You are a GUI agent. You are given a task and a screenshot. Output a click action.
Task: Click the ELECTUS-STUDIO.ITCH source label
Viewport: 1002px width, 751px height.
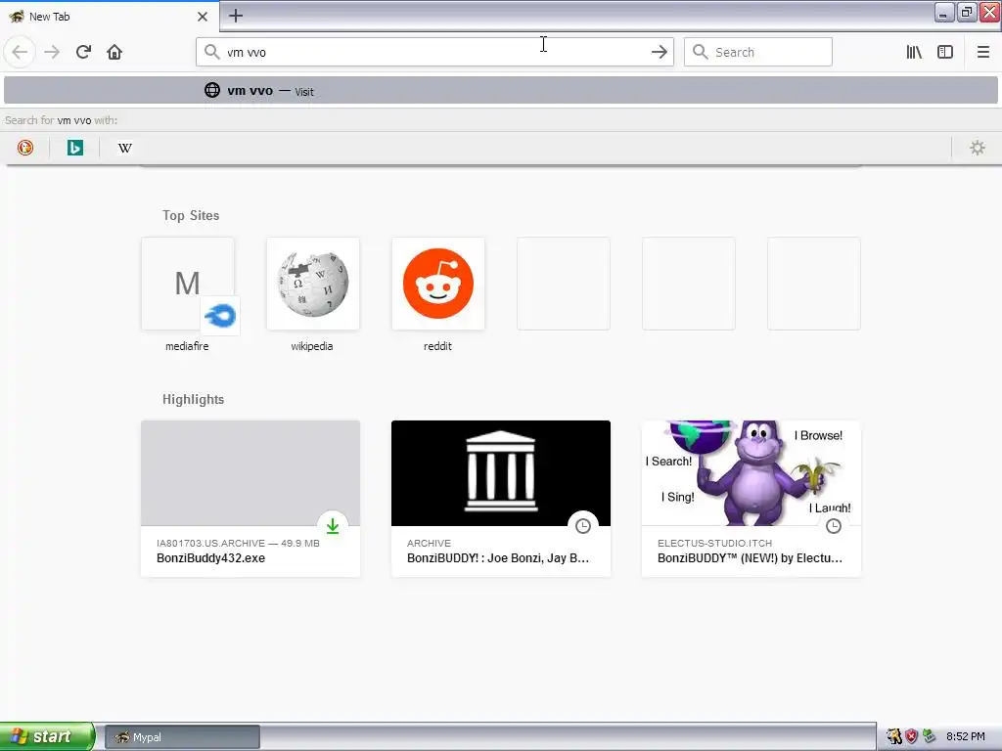714,543
